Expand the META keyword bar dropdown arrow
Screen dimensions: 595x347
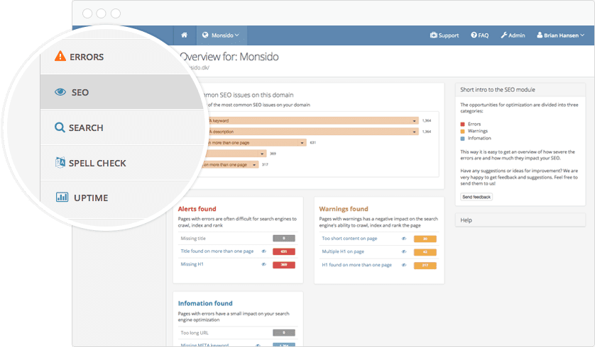(414, 120)
